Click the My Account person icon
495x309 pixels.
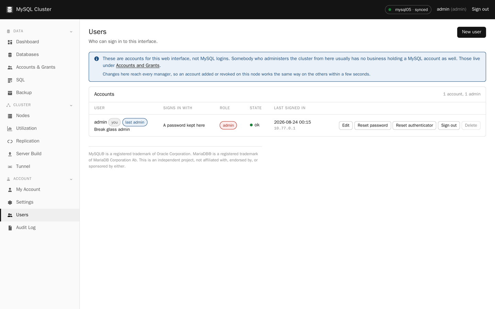click(x=10, y=190)
